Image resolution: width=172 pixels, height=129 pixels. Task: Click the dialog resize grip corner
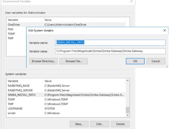(167, 66)
